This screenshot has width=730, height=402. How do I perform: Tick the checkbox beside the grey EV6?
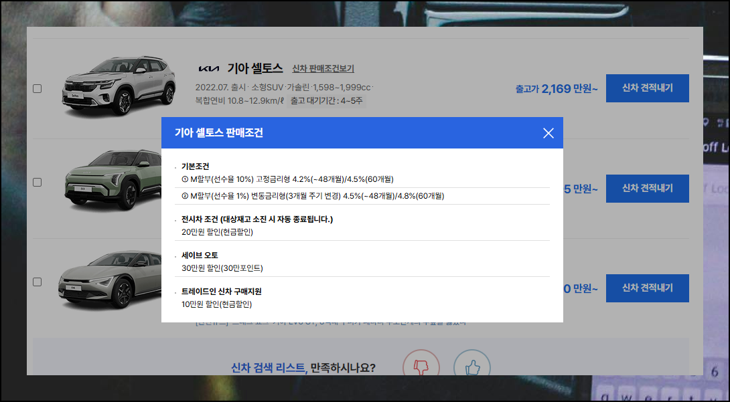(x=38, y=282)
